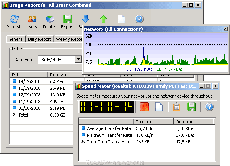Viewport: 230px width, 166px height.
Task: Open the Users icon in Usage Report
Action: click(x=32, y=19)
